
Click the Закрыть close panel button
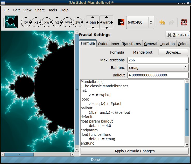178,35
